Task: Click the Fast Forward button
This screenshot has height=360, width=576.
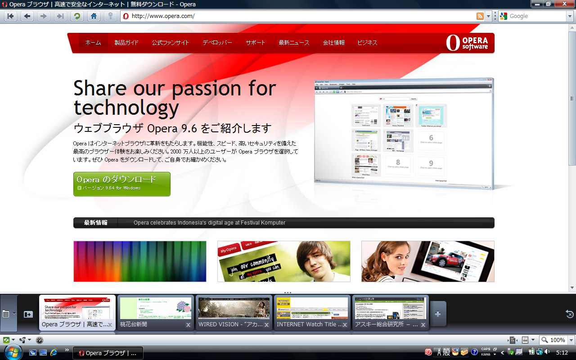Action: 60,16
